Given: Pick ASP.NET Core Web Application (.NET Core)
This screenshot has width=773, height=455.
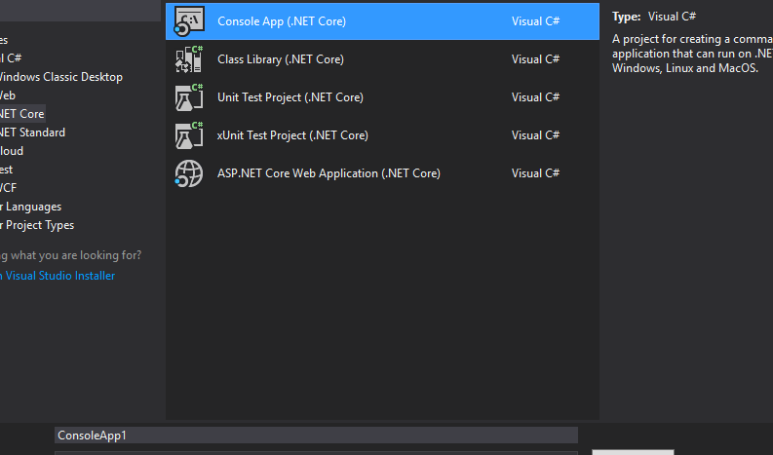Looking at the screenshot, I should point(329,173).
